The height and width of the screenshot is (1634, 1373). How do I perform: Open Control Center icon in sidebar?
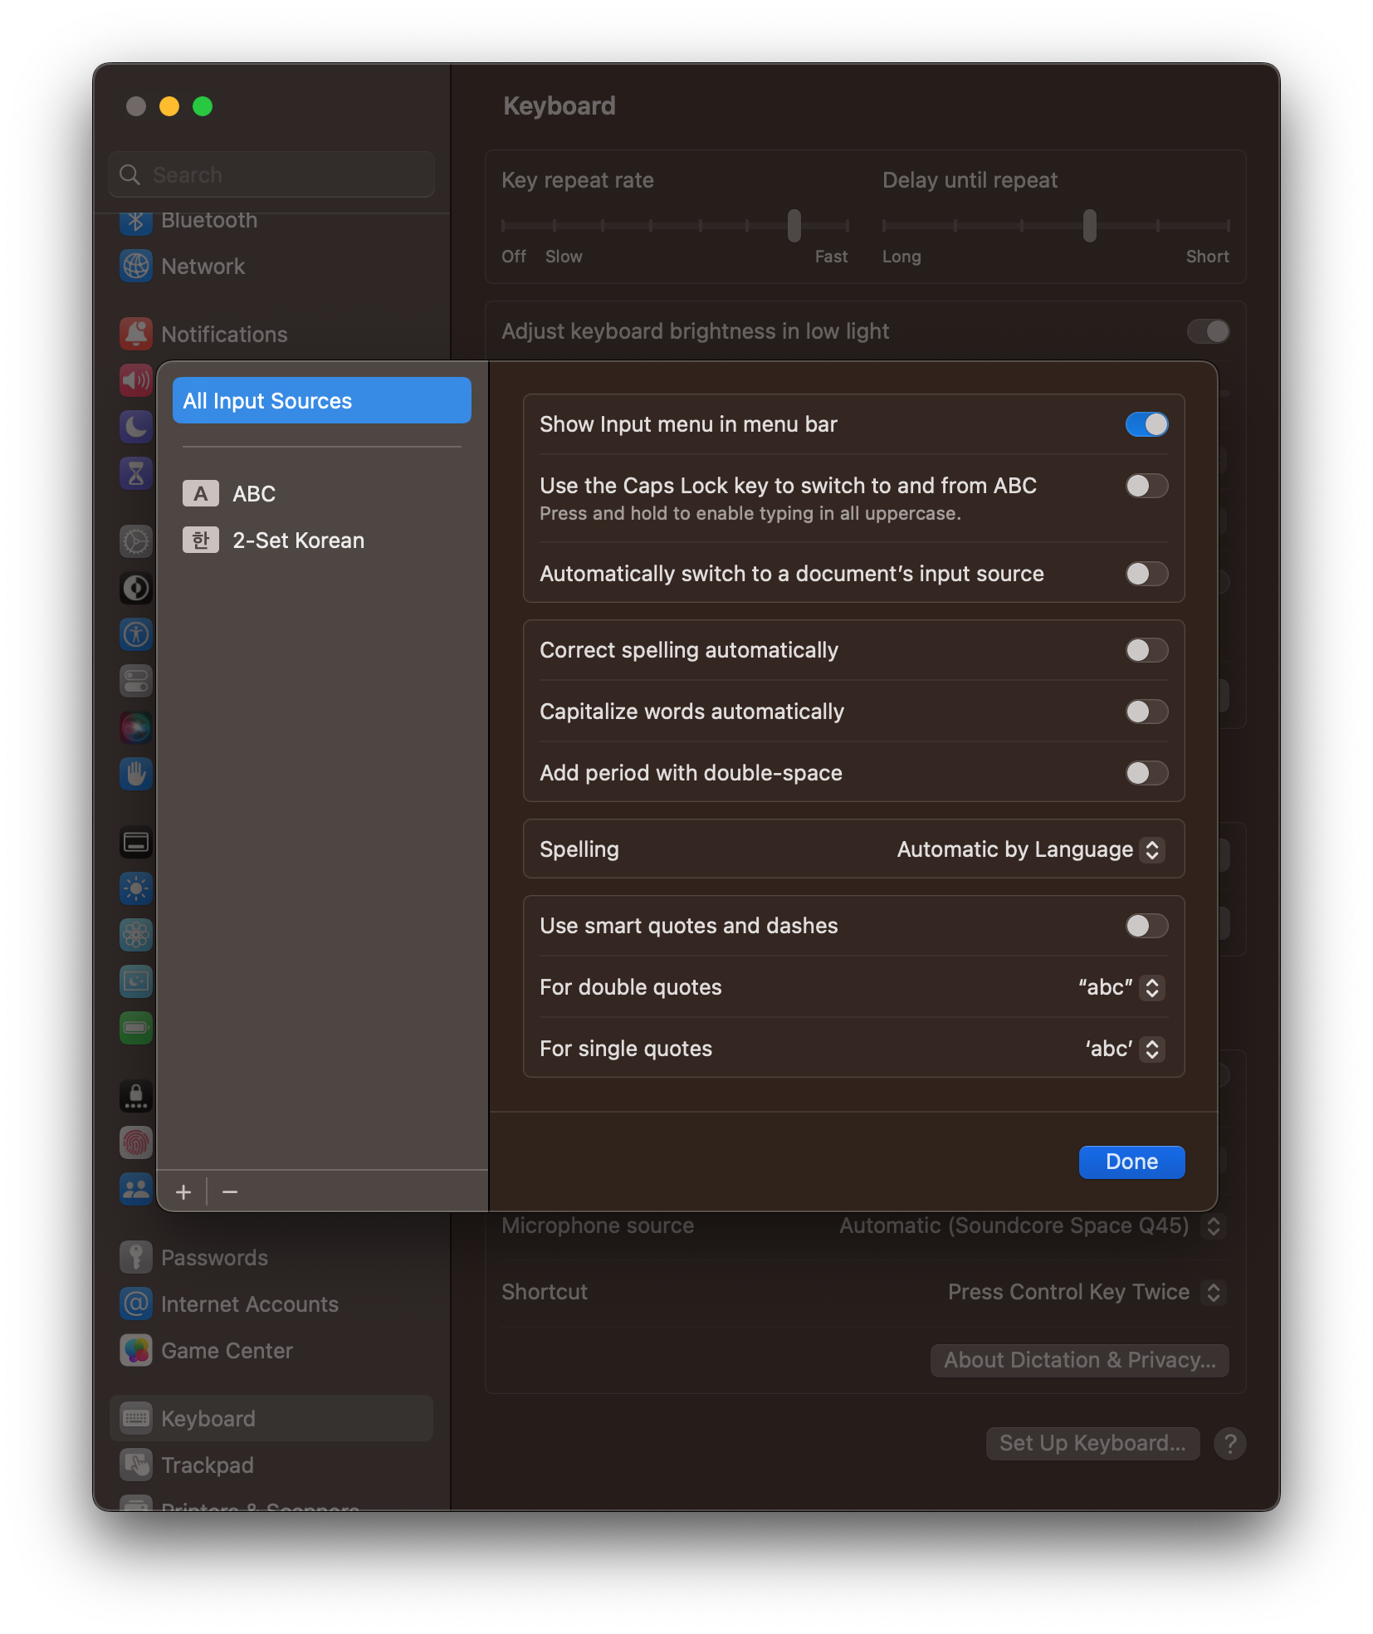coord(136,681)
